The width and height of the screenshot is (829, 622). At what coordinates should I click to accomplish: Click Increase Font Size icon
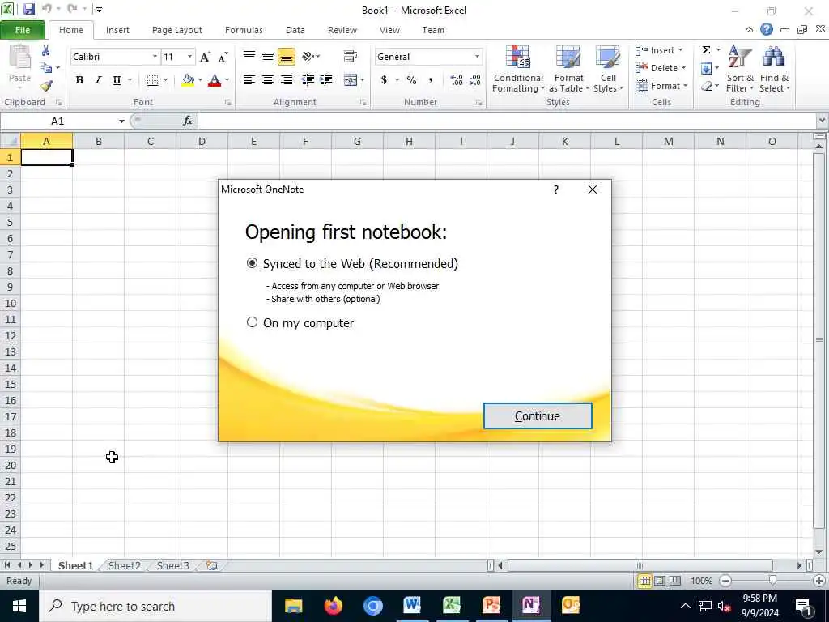[205, 57]
